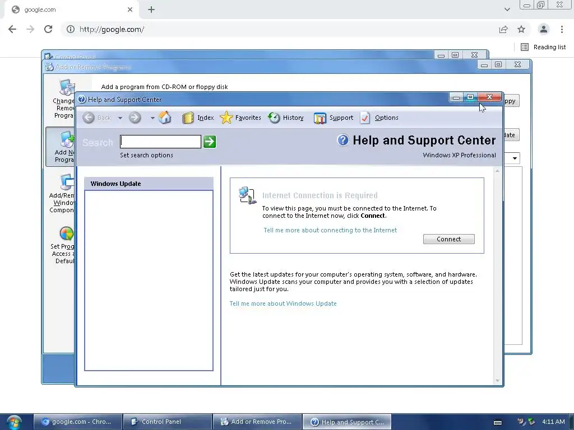Share this page icon in Chrome
Screen dimensions: 574x430
[x=503, y=29]
